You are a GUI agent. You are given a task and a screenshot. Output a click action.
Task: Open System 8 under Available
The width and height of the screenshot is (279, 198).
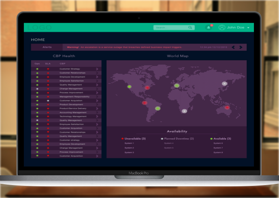pos(218,152)
